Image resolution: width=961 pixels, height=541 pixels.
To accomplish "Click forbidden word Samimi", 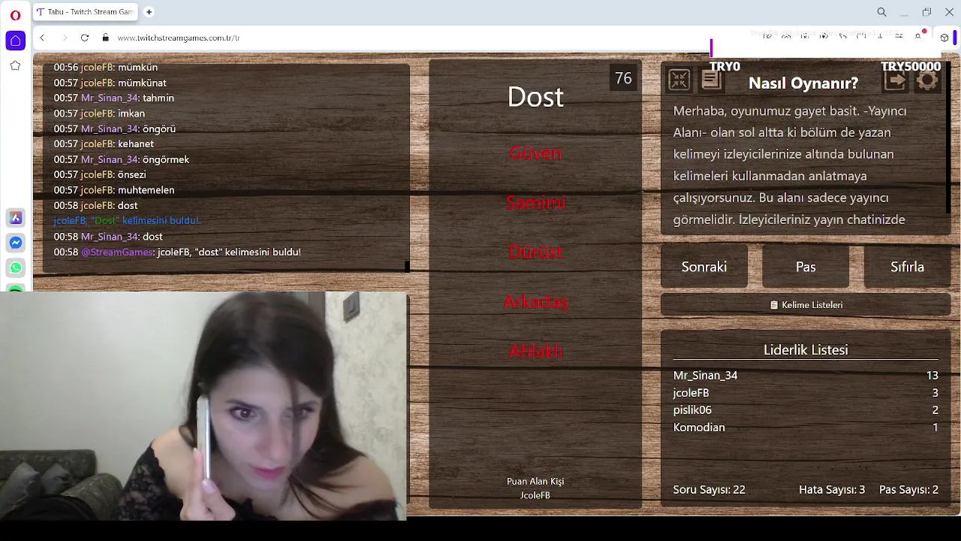I will click(x=535, y=203).
